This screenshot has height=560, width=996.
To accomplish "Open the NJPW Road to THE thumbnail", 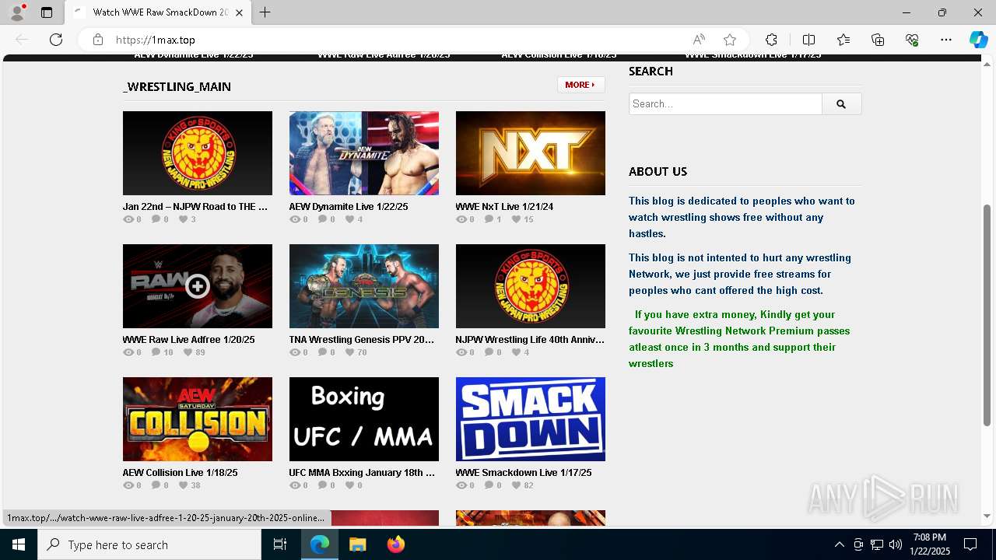I will (198, 153).
